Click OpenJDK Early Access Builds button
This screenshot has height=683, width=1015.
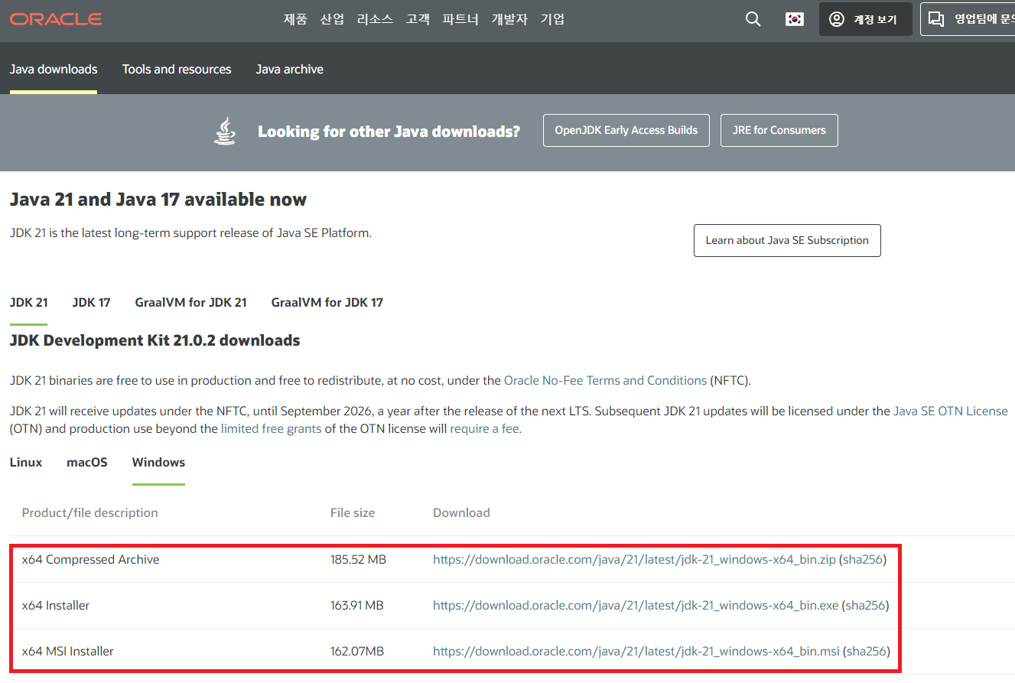[626, 130]
